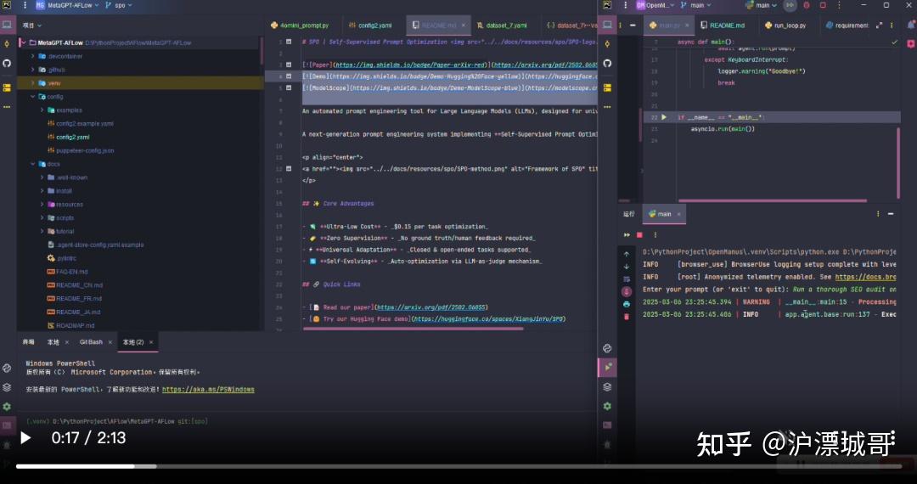Expand the resources folder

pos(42,205)
